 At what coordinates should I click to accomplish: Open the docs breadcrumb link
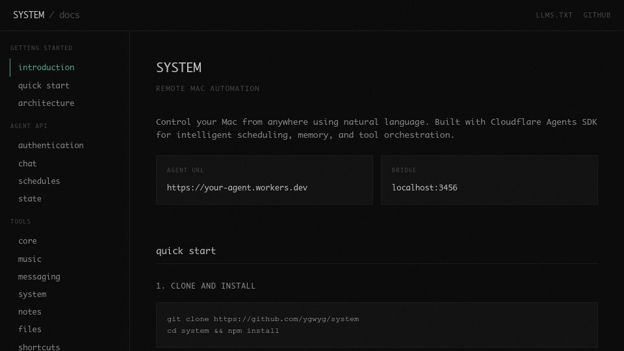(x=70, y=15)
